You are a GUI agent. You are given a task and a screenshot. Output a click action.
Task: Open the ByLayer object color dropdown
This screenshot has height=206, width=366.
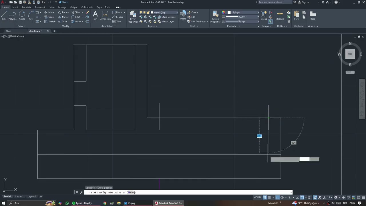[x=258, y=12]
